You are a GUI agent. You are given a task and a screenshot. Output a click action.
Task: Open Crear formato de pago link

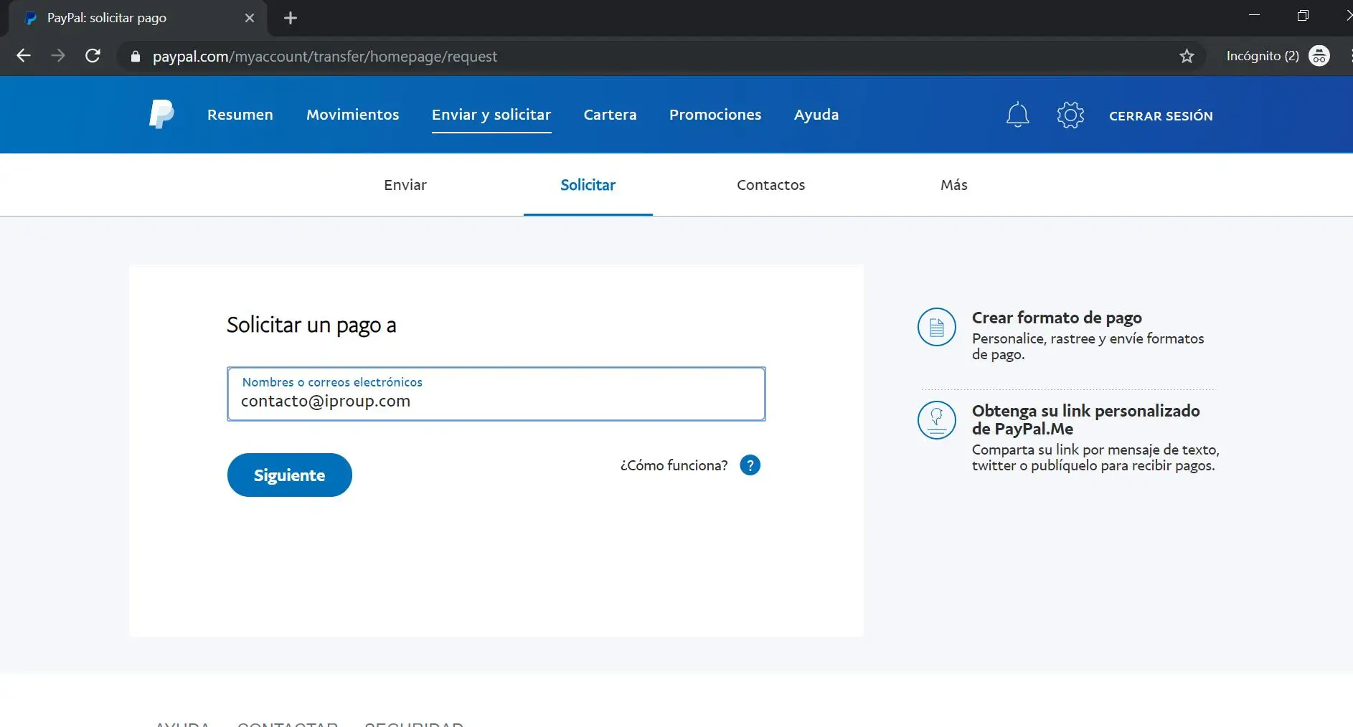tap(1057, 318)
